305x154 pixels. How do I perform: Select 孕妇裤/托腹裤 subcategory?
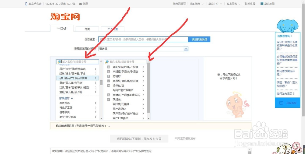pos(125,104)
